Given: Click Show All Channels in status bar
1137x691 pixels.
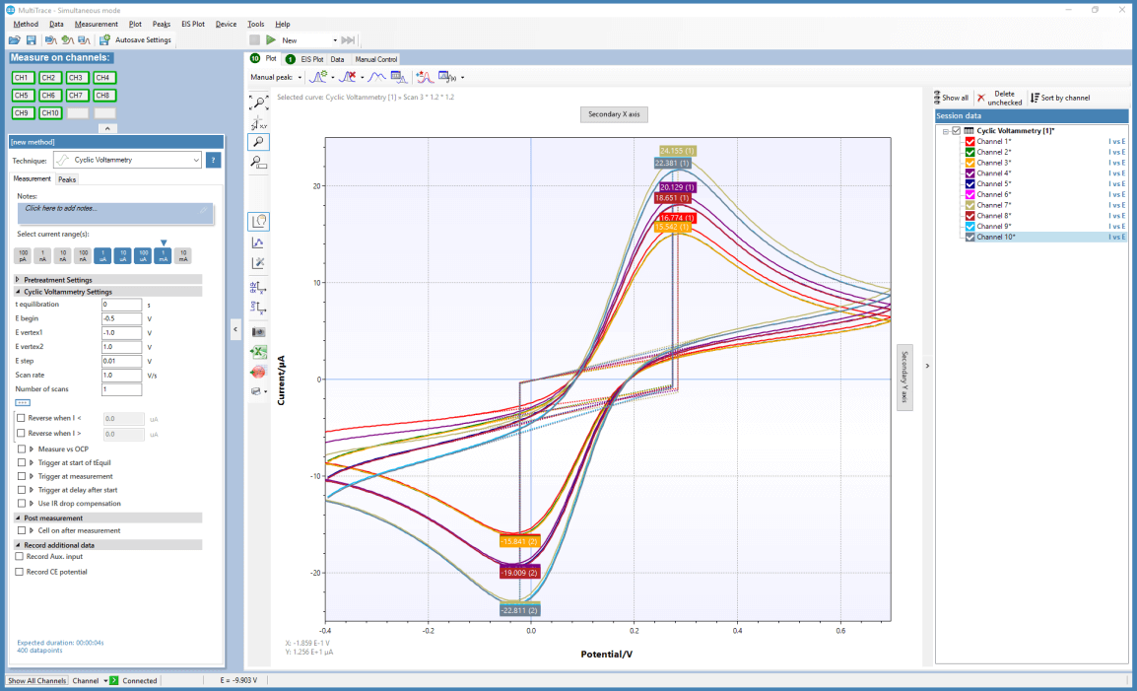Looking at the screenshot, I should click(37, 681).
